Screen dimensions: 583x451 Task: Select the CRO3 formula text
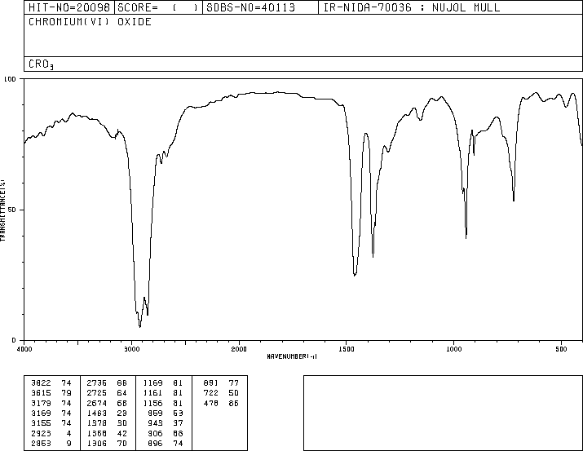[x=42, y=64]
